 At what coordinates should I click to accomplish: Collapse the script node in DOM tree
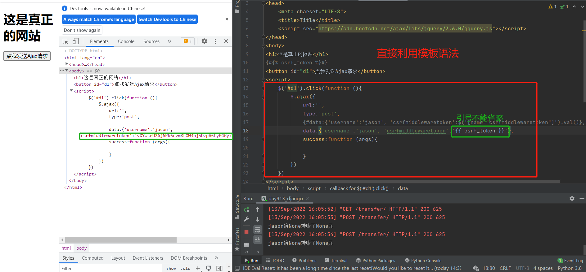pyautogui.click(x=71, y=91)
